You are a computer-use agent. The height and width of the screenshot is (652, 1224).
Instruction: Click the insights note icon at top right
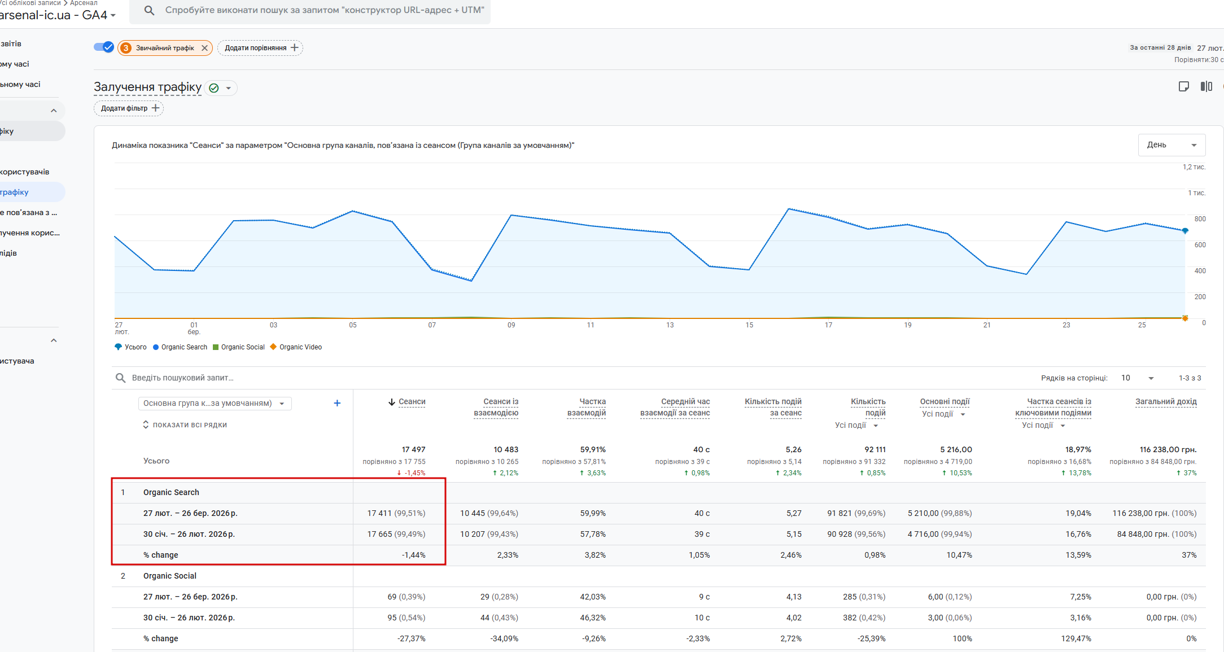pyautogui.click(x=1184, y=86)
